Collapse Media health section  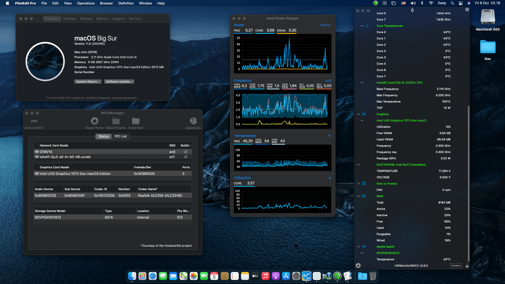pyautogui.click(x=358, y=247)
